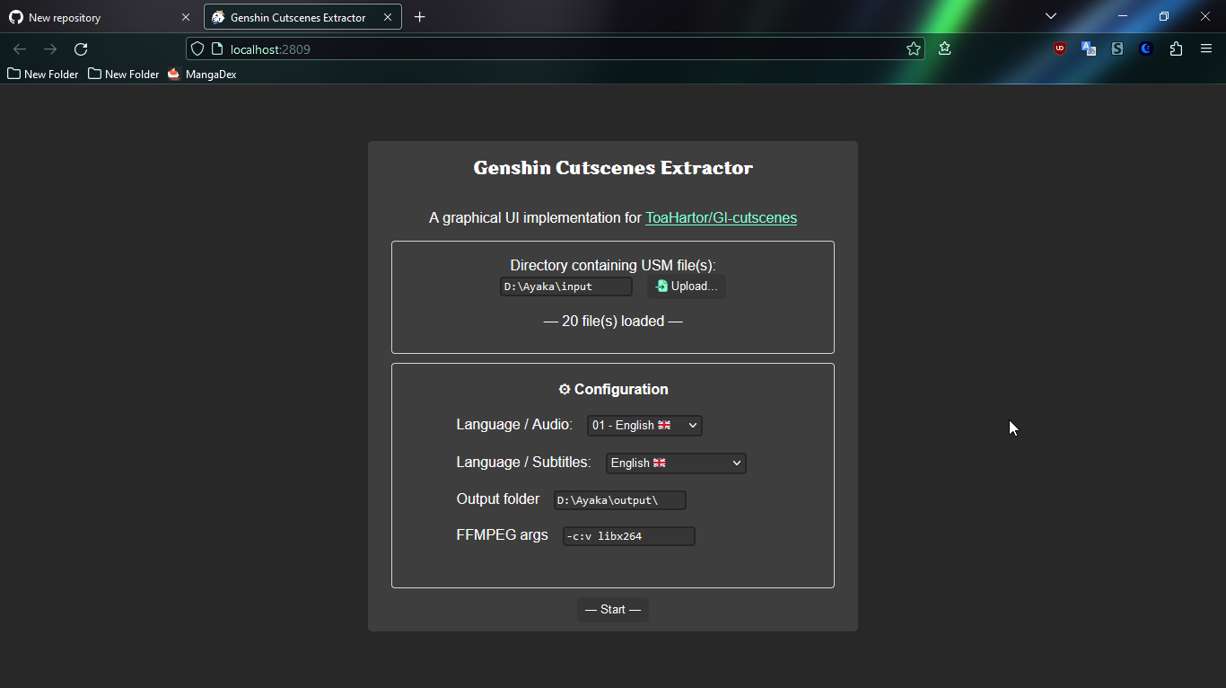Screen dimensions: 1226x688
Task: Open the Language / Audio dropdown
Action: point(644,425)
